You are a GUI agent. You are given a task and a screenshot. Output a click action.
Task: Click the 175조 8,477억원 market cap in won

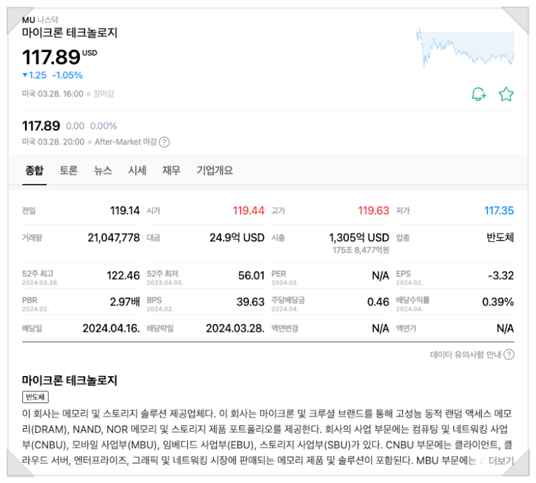coord(361,251)
